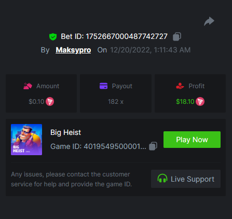The height and width of the screenshot is (219, 232).
Task: Click the $18.10 profit value
Action: point(185,102)
